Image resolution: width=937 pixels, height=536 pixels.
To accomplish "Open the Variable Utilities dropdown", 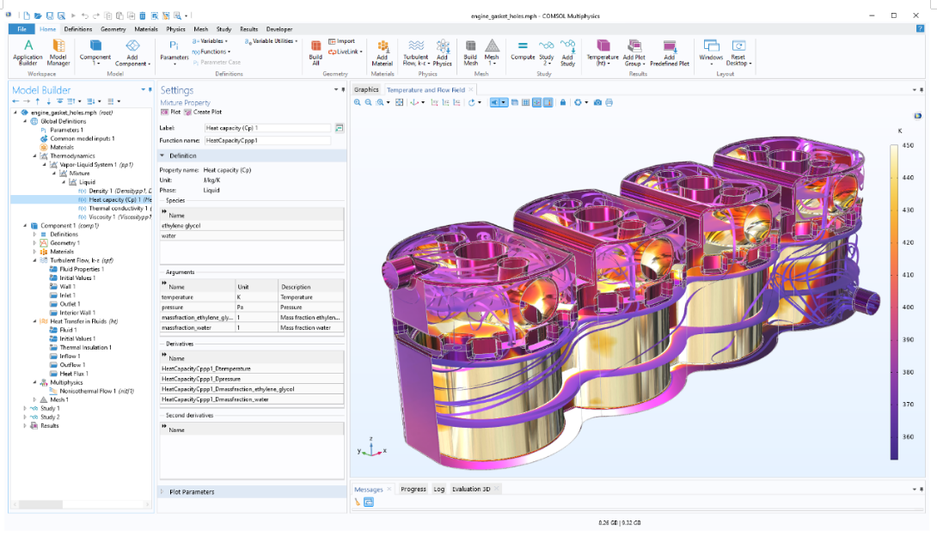I will [271, 41].
